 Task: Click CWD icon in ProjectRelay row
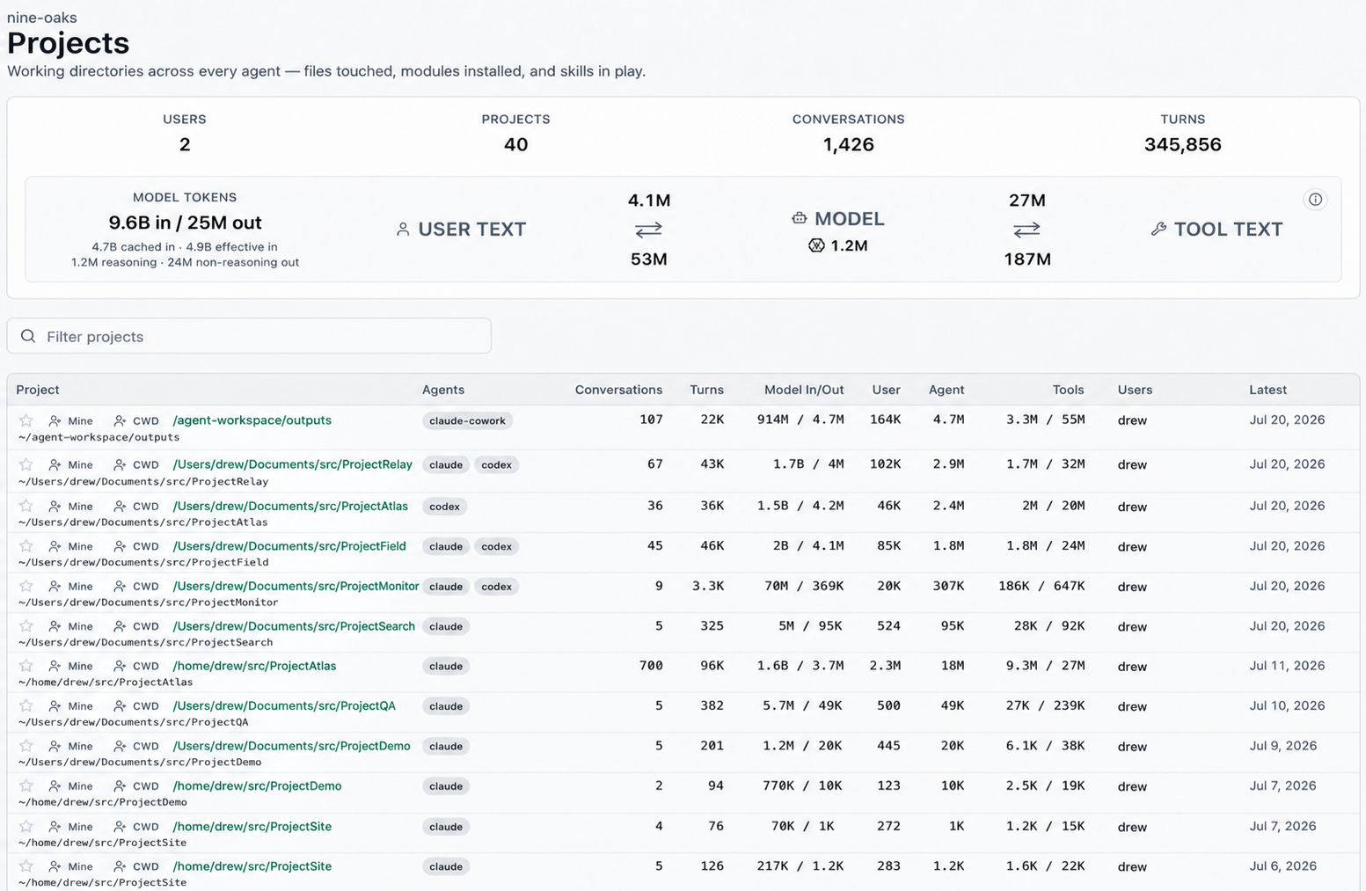[x=120, y=464]
